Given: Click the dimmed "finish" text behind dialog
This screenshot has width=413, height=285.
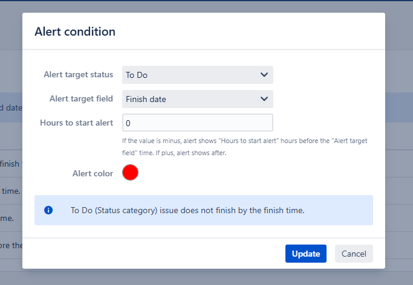Looking at the screenshot, I should click(11, 164).
